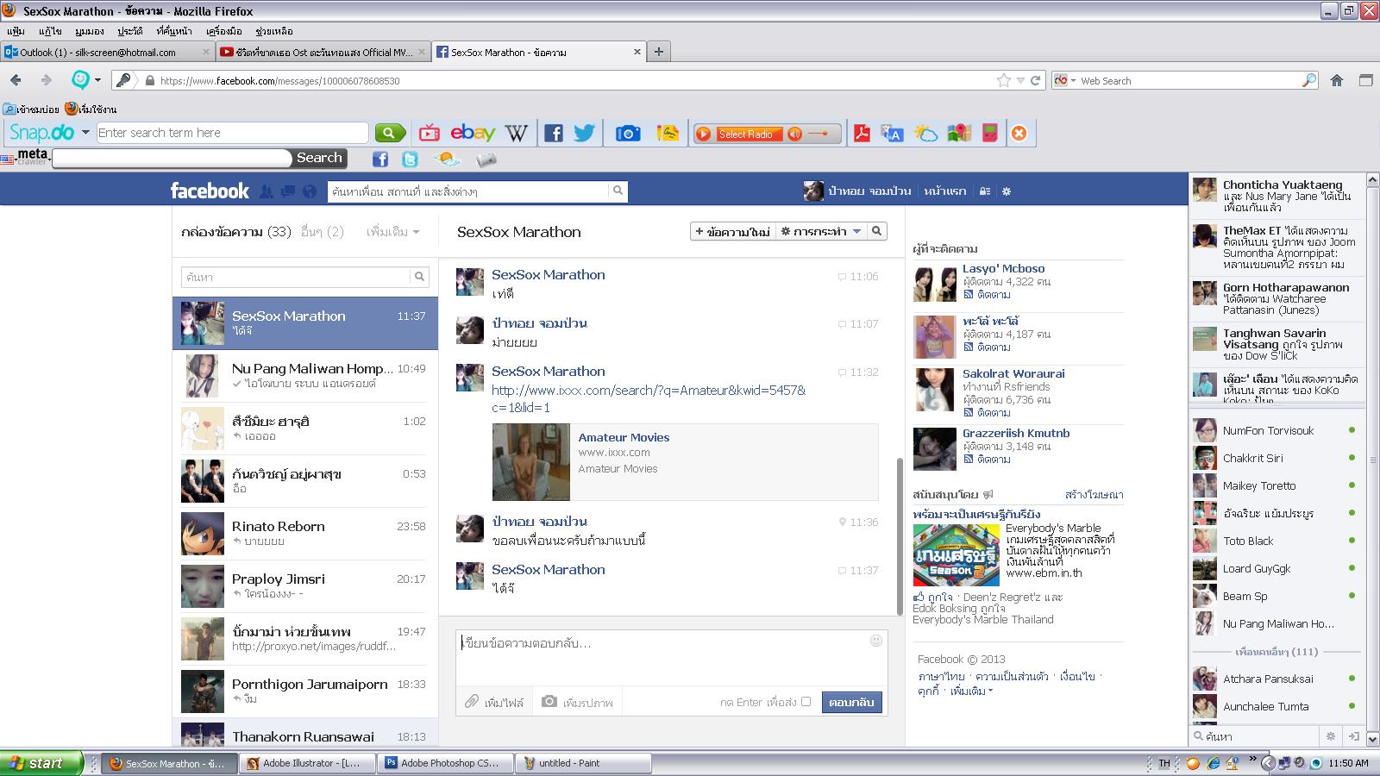
Task: Open the red games icon in the toolbar
Action: coord(990,133)
